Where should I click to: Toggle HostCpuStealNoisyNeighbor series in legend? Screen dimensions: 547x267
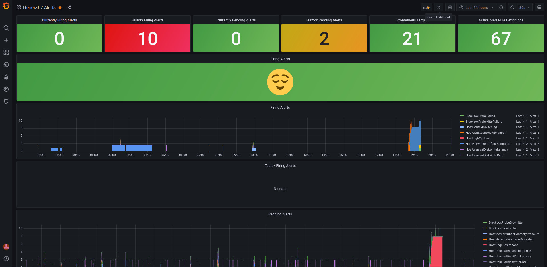[486, 133]
